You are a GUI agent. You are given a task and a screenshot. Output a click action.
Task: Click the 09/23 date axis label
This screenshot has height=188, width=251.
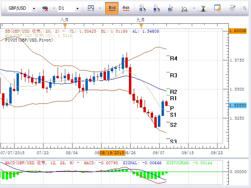click(217, 153)
